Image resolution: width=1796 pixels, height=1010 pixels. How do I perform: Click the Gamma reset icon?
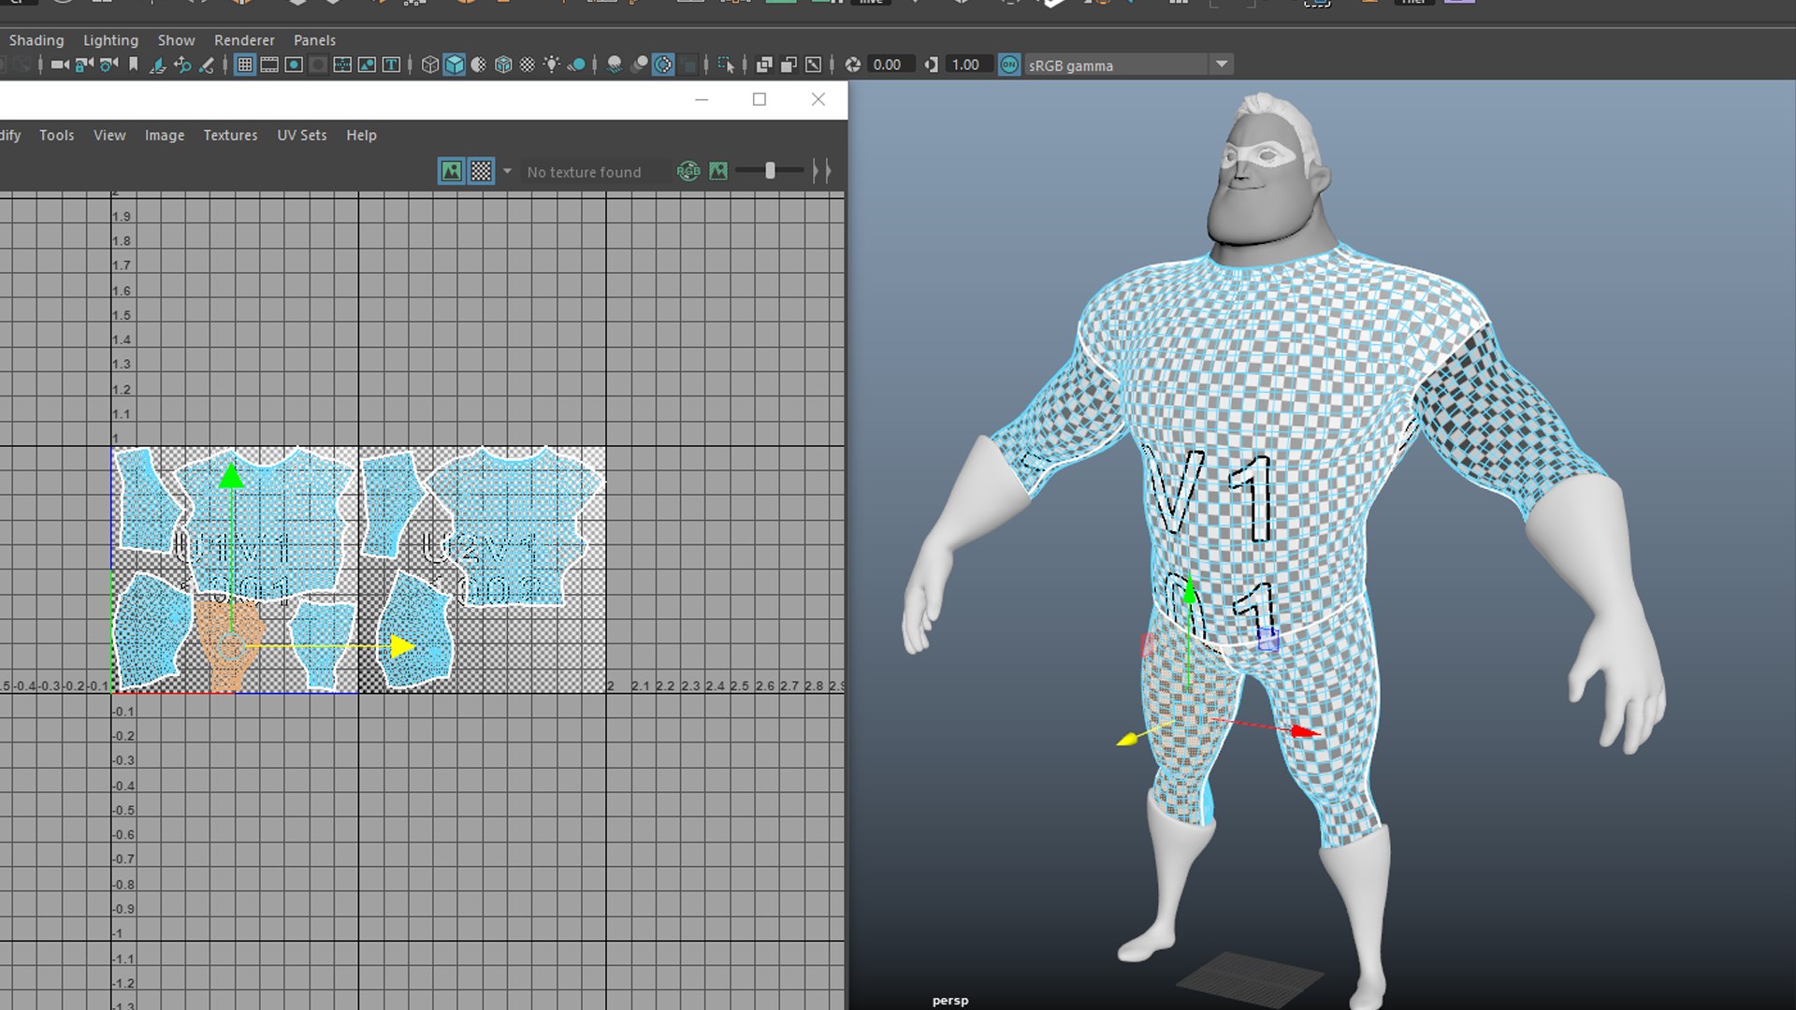[931, 65]
